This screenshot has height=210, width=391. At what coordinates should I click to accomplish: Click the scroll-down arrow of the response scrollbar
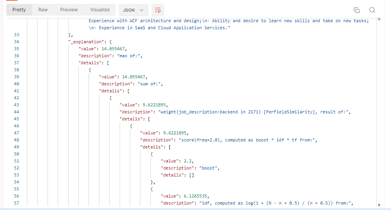(379, 205)
